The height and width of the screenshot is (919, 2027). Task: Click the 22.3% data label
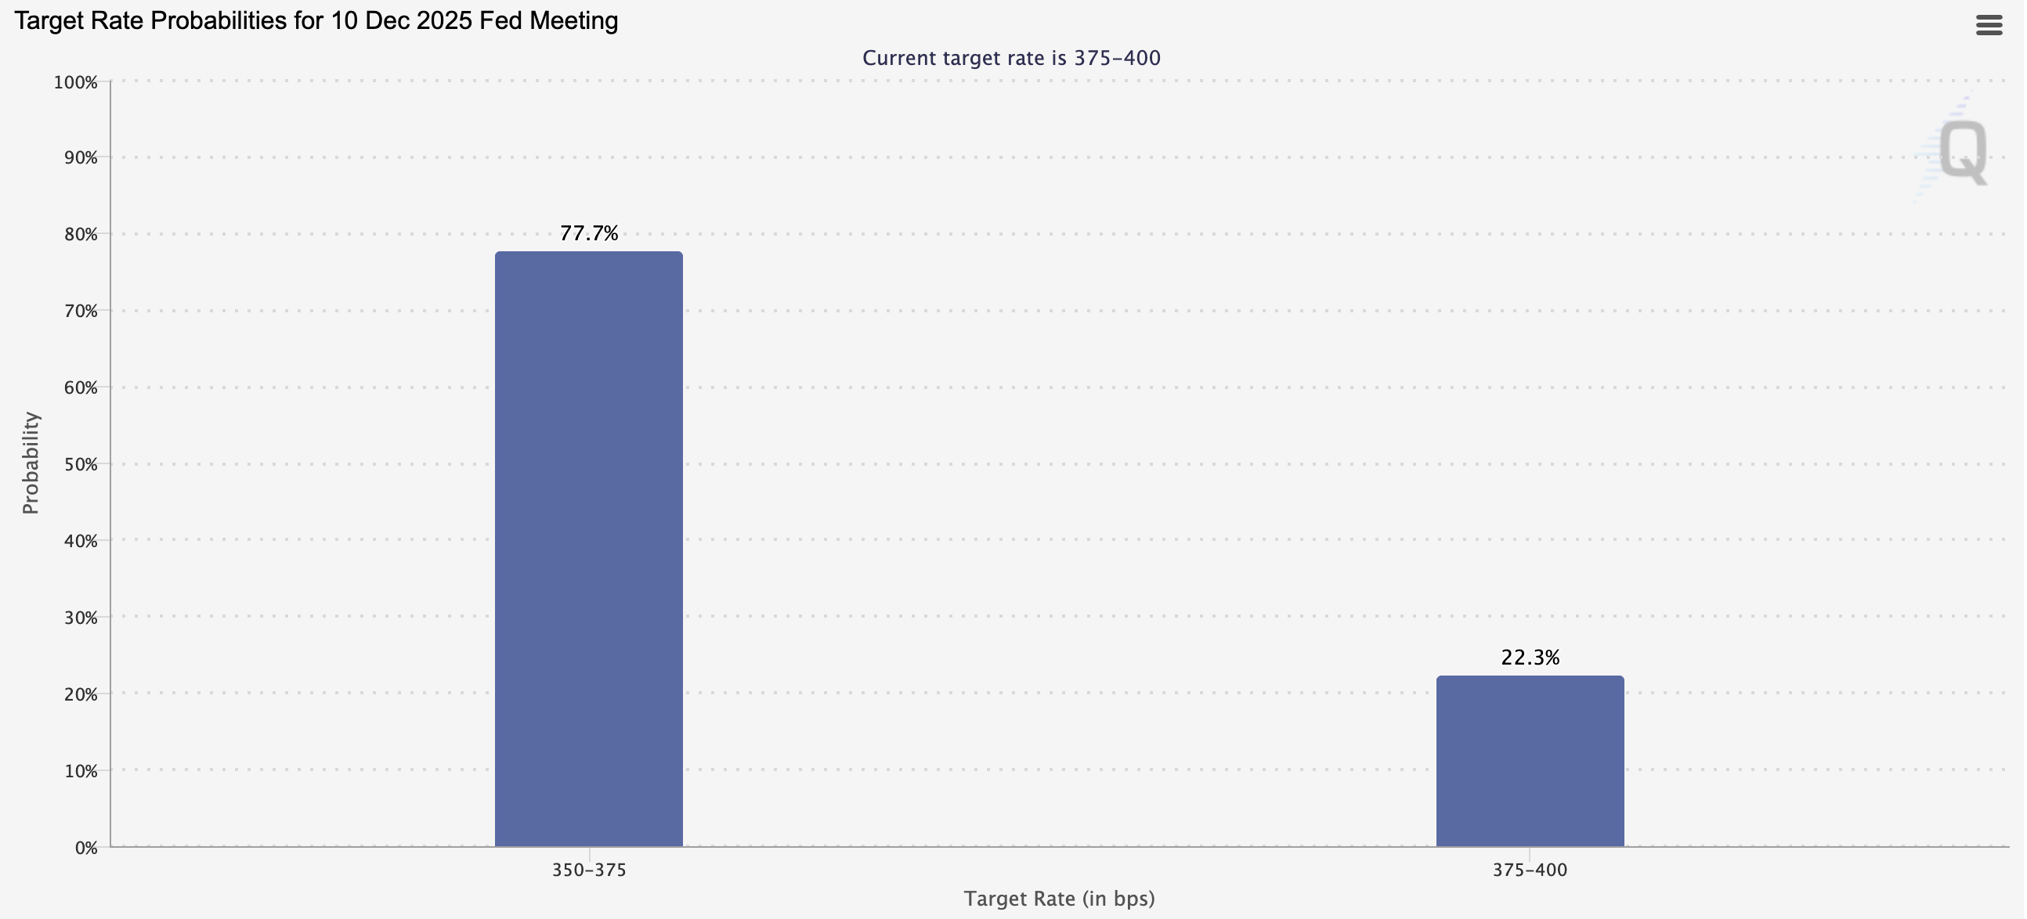pos(1530,658)
